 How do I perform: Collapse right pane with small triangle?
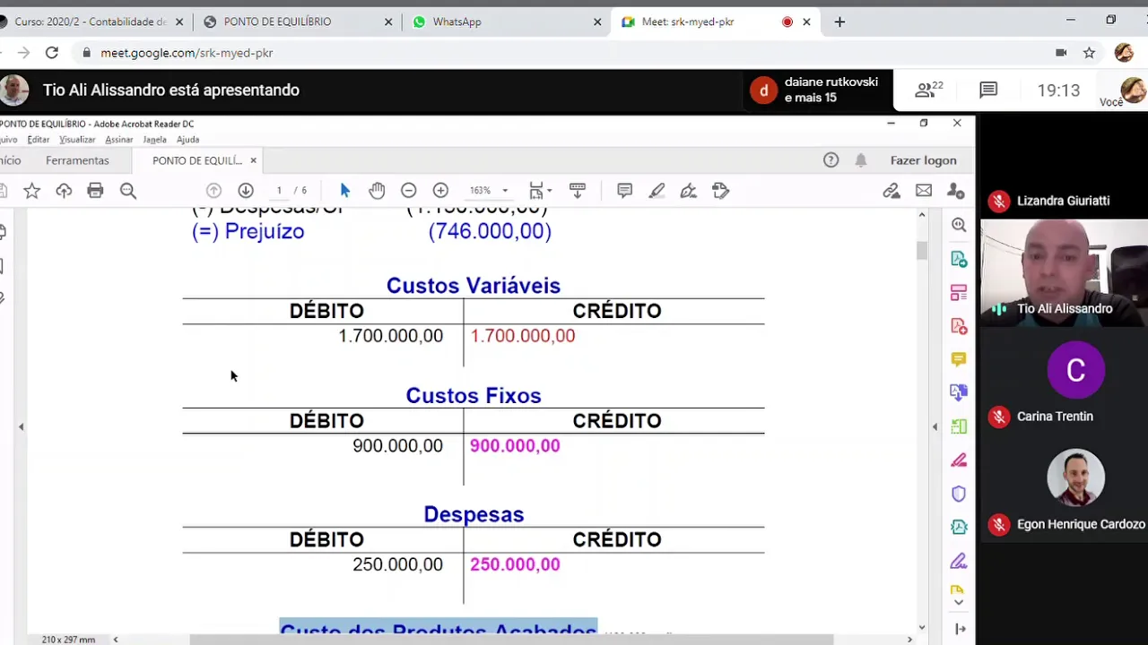point(935,427)
